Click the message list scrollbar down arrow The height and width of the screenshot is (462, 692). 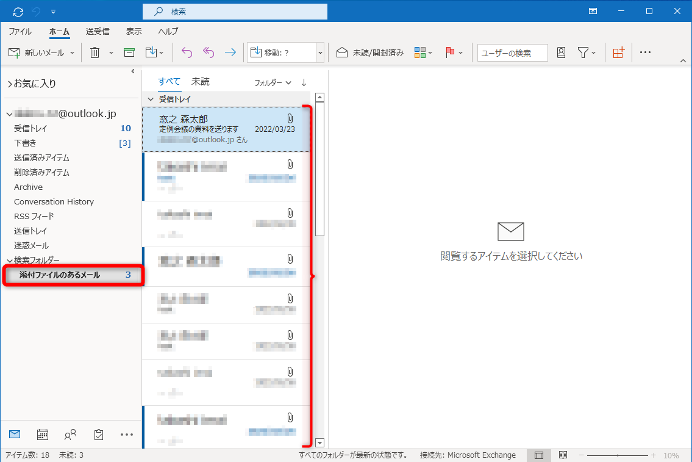point(320,442)
